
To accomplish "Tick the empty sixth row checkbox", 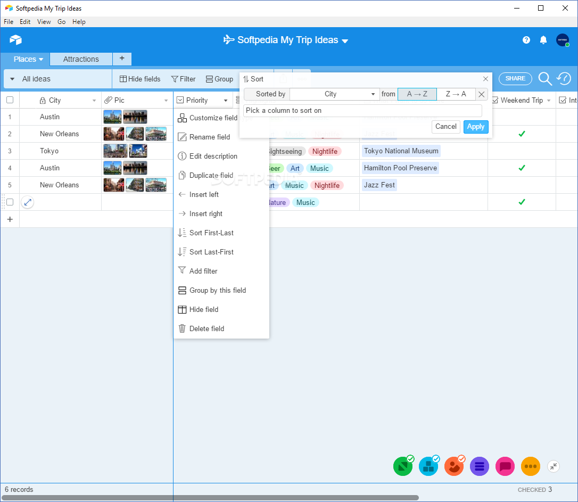I will 10,202.
